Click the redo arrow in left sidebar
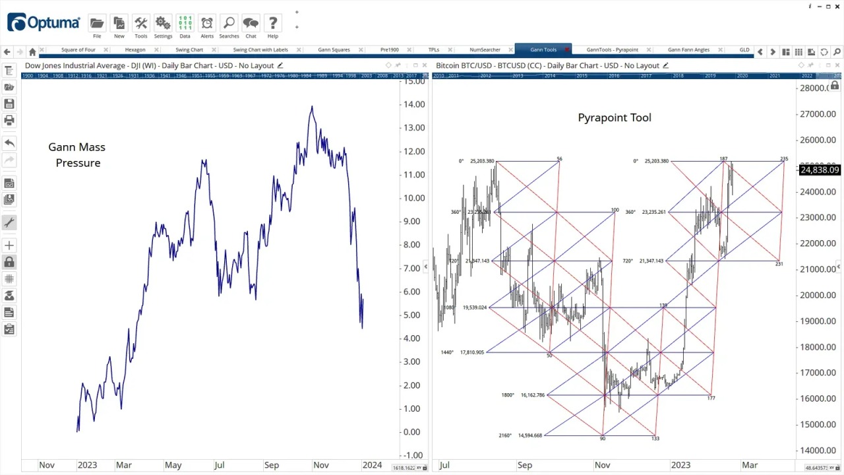 point(9,160)
